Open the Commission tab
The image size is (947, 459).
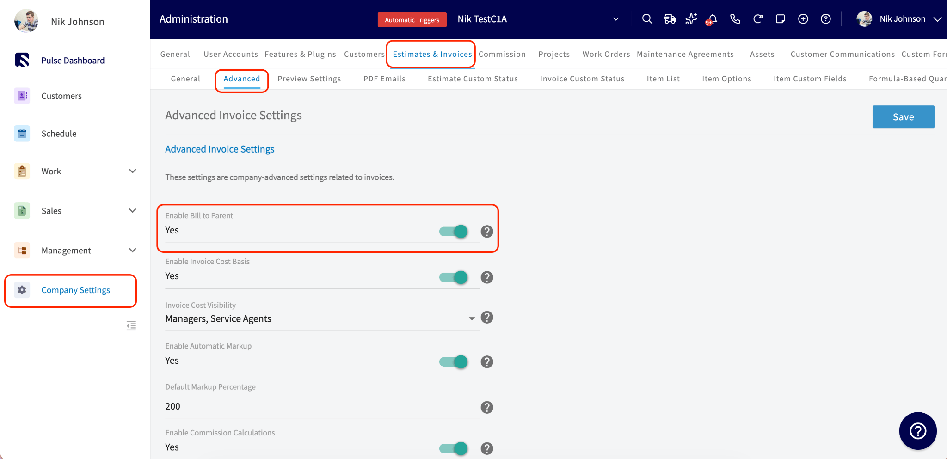tap(502, 54)
